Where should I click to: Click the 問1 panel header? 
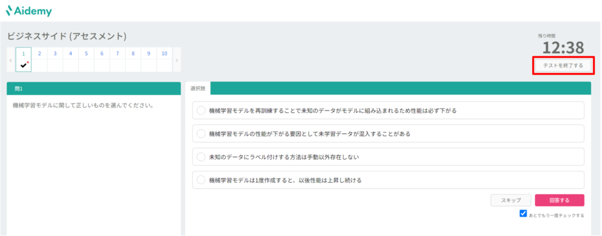[93, 89]
